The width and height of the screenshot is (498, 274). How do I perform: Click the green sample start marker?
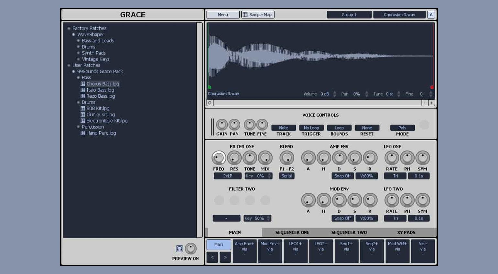pyautogui.click(x=210, y=87)
